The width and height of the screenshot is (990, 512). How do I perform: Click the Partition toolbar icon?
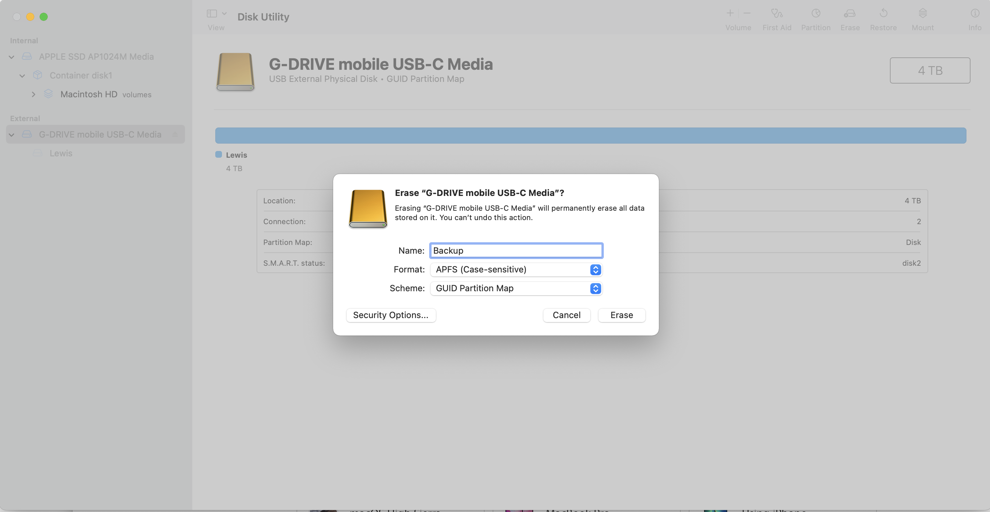click(815, 14)
